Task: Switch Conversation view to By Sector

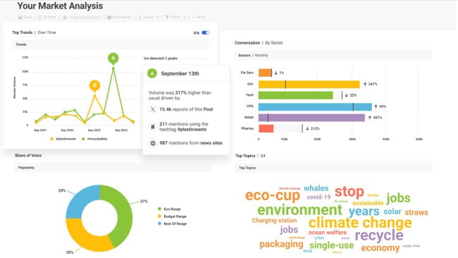Action: pyautogui.click(x=274, y=43)
